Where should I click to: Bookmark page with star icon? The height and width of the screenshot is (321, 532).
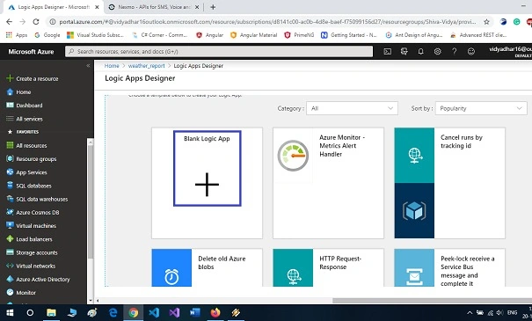point(486,22)
